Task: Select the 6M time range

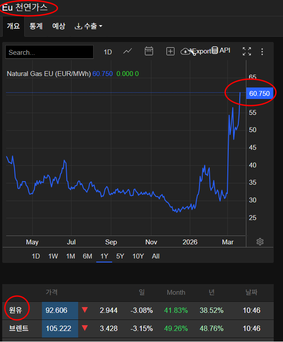Action: [x=87, y=256]
